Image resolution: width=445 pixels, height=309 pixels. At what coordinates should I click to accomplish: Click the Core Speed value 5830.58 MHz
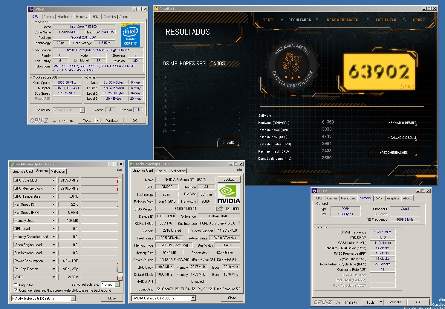[x=67, y=82]
